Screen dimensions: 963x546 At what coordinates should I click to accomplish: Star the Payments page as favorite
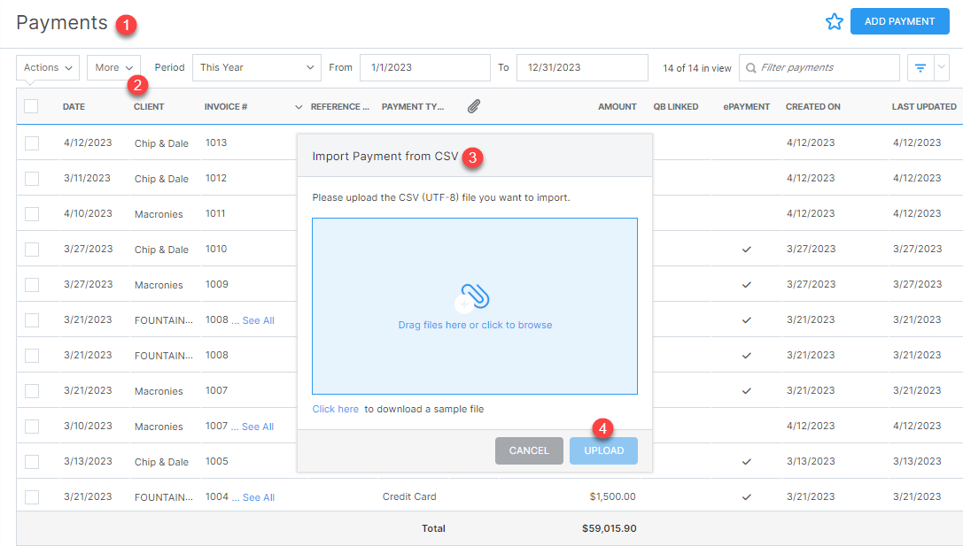[x=834, y=21]
